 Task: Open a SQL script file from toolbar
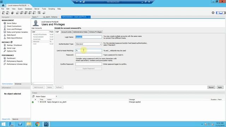tap(8, 13)
